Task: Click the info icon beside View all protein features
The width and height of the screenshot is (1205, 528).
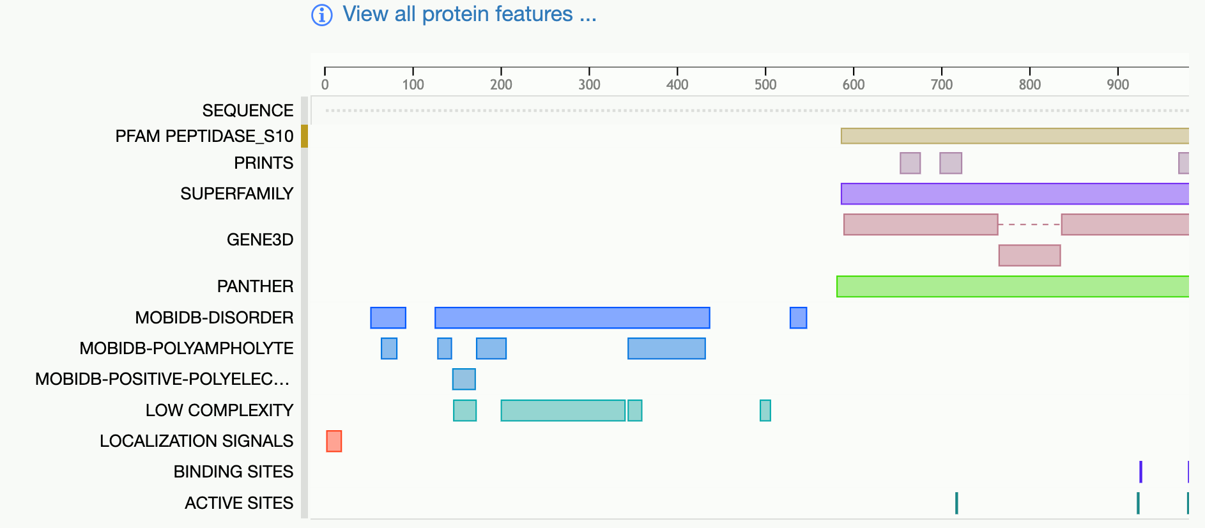Action: [x=321, y=15]
